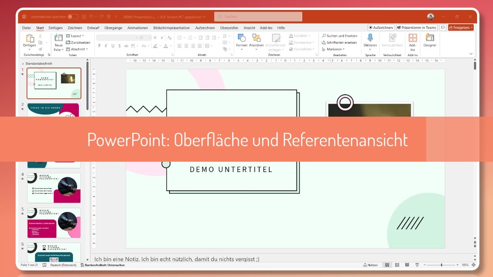
Task: Switch to reading view
Action: 407,265
